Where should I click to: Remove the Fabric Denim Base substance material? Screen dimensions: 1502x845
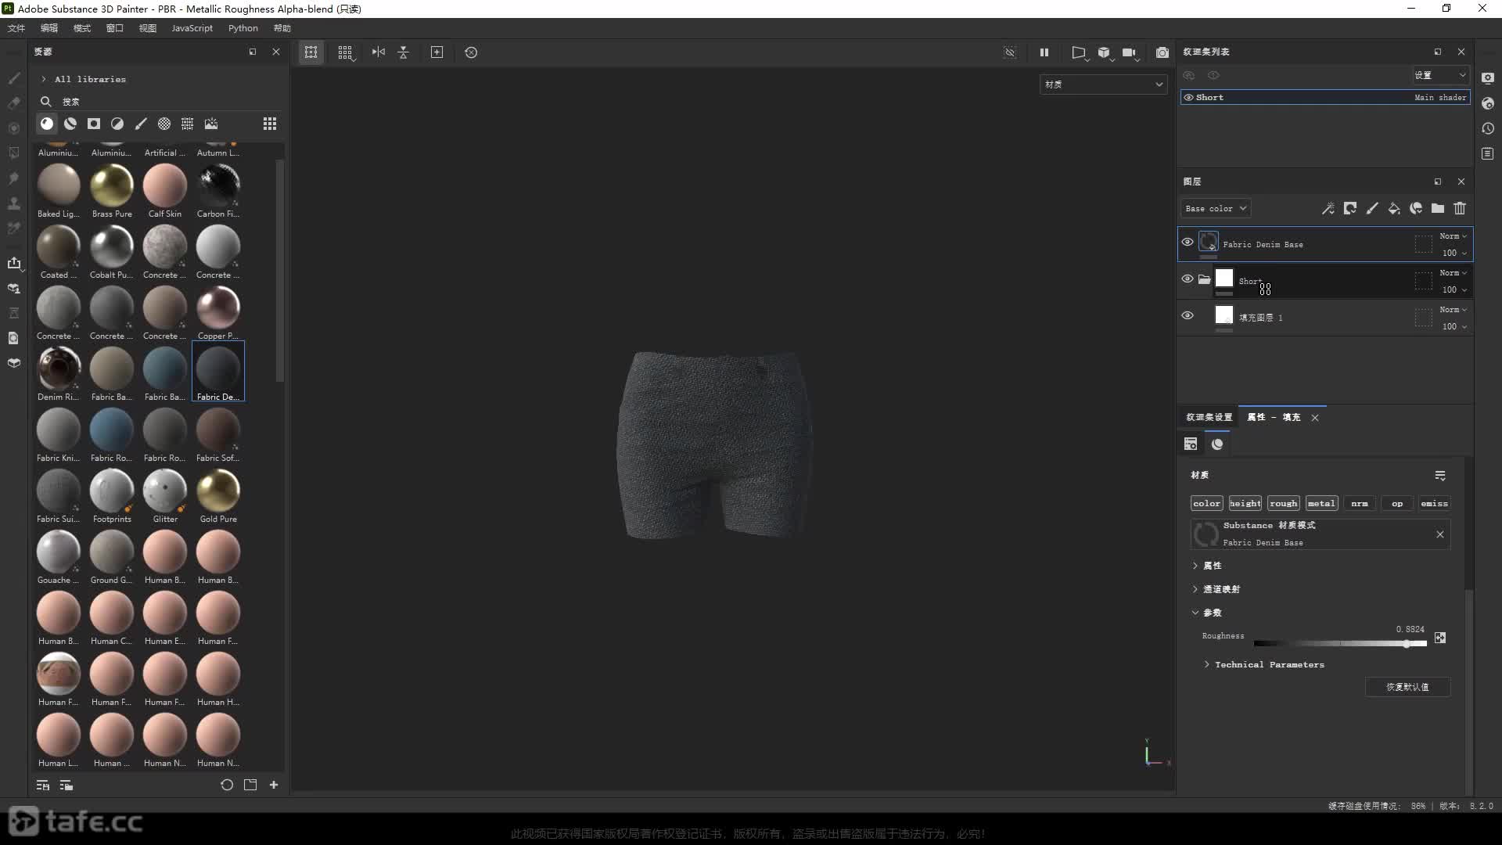click(1440, 534)
